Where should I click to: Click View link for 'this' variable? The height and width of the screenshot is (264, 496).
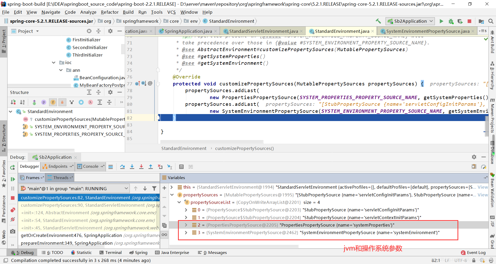point(483,187)
